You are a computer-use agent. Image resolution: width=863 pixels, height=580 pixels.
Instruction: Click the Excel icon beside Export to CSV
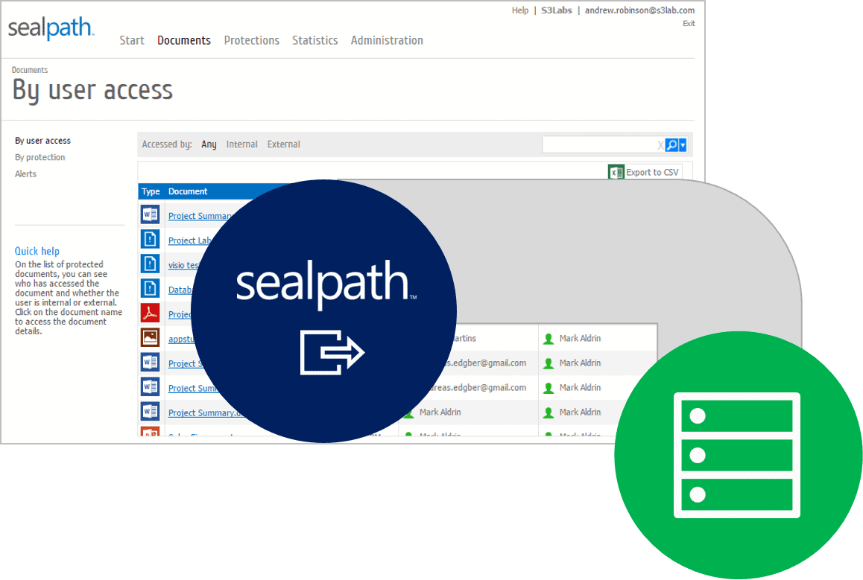(616, 172)
